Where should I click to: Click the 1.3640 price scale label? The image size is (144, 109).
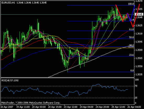point(139,17)
